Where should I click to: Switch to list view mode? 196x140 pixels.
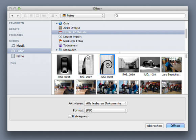click(x=31, y=16)
